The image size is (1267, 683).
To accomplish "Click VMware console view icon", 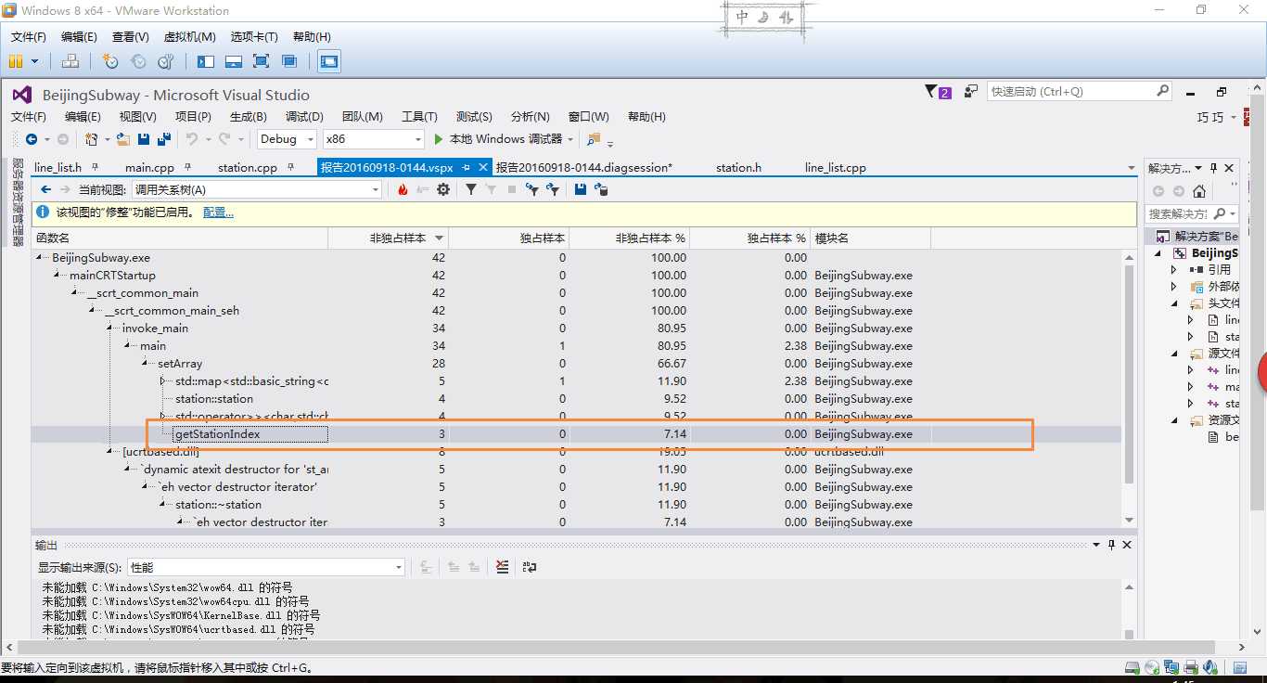I will click(328, 61).
